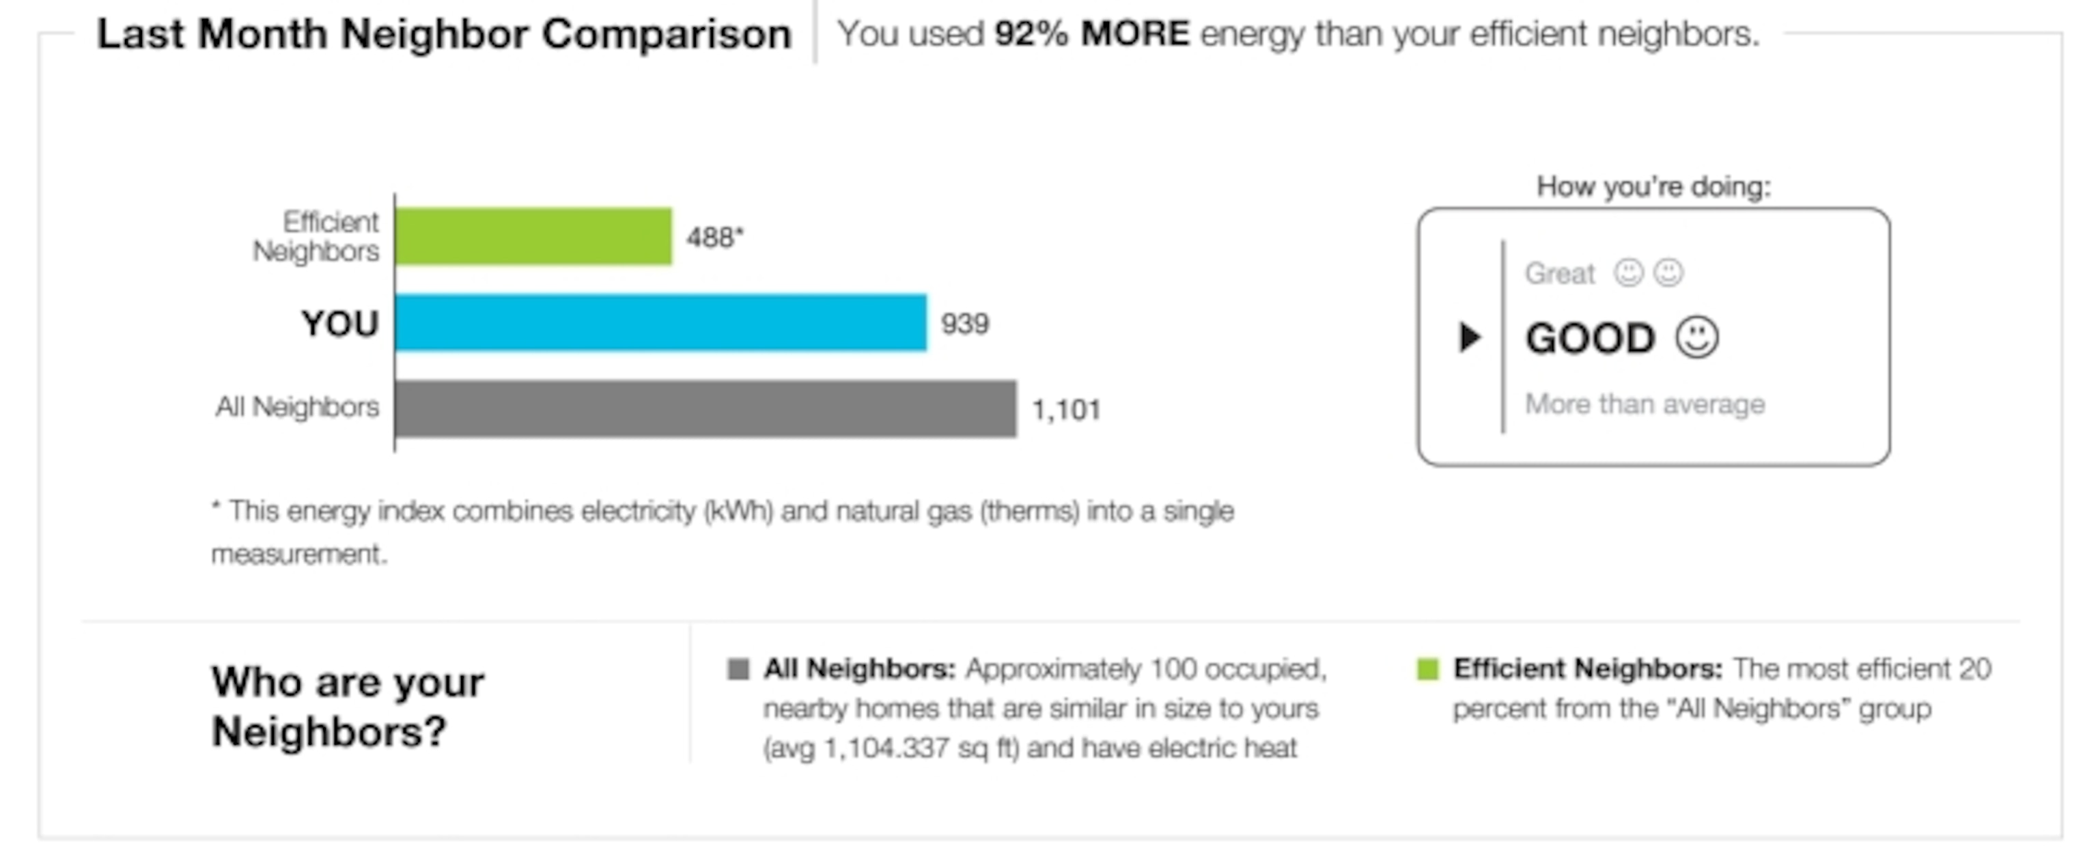The width and height of the screenshot is (2098, 861).
Task: Click the 488* value label
Action: point(715,237)
